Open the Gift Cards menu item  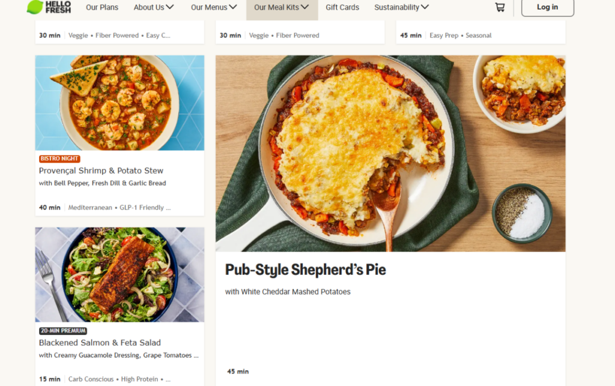[342, 7]
